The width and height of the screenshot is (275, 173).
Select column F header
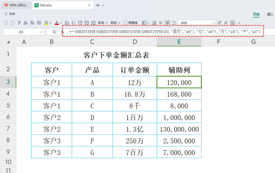[x=219, y=42]
